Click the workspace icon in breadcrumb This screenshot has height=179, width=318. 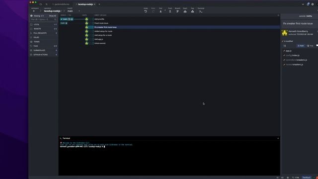click(34, 11)
